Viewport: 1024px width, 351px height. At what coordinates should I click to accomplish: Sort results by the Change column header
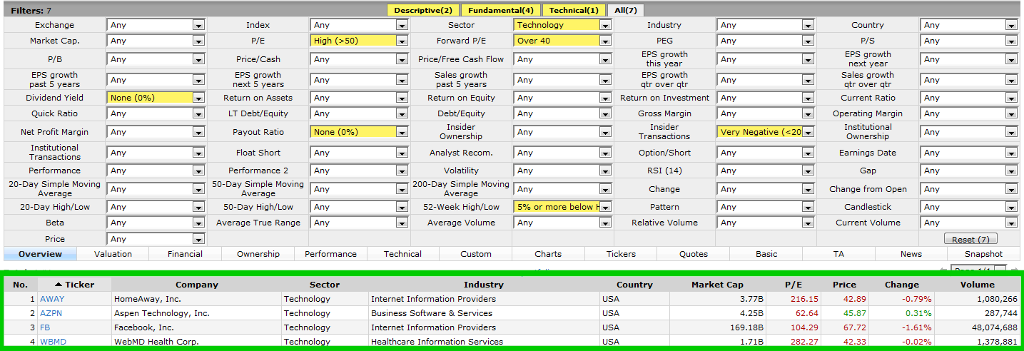(x=902, y=285)
